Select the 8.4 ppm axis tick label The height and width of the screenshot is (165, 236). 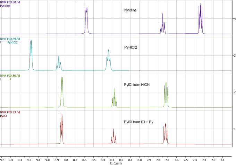103,160
